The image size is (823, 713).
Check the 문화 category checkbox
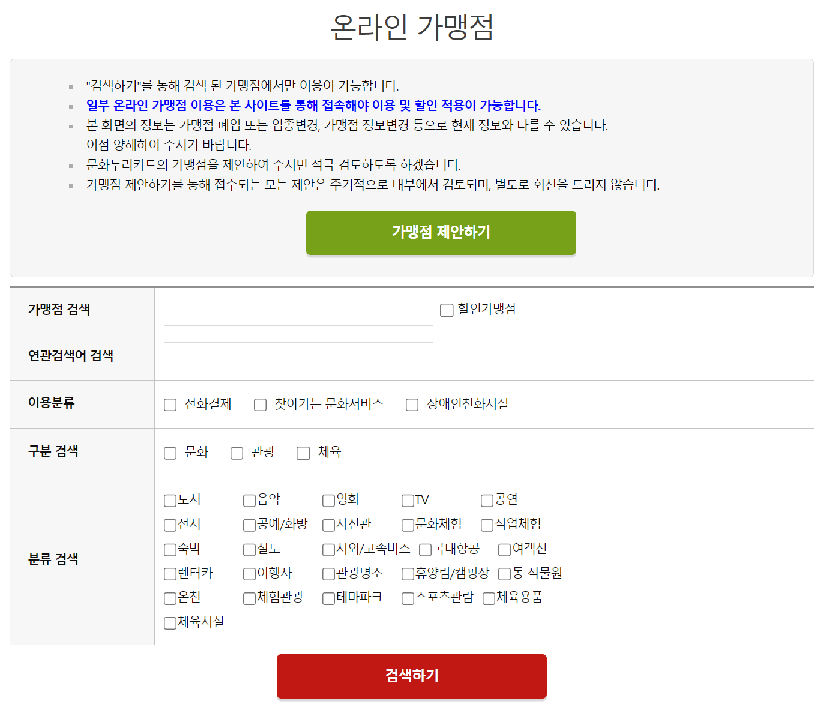click(170, 453)
